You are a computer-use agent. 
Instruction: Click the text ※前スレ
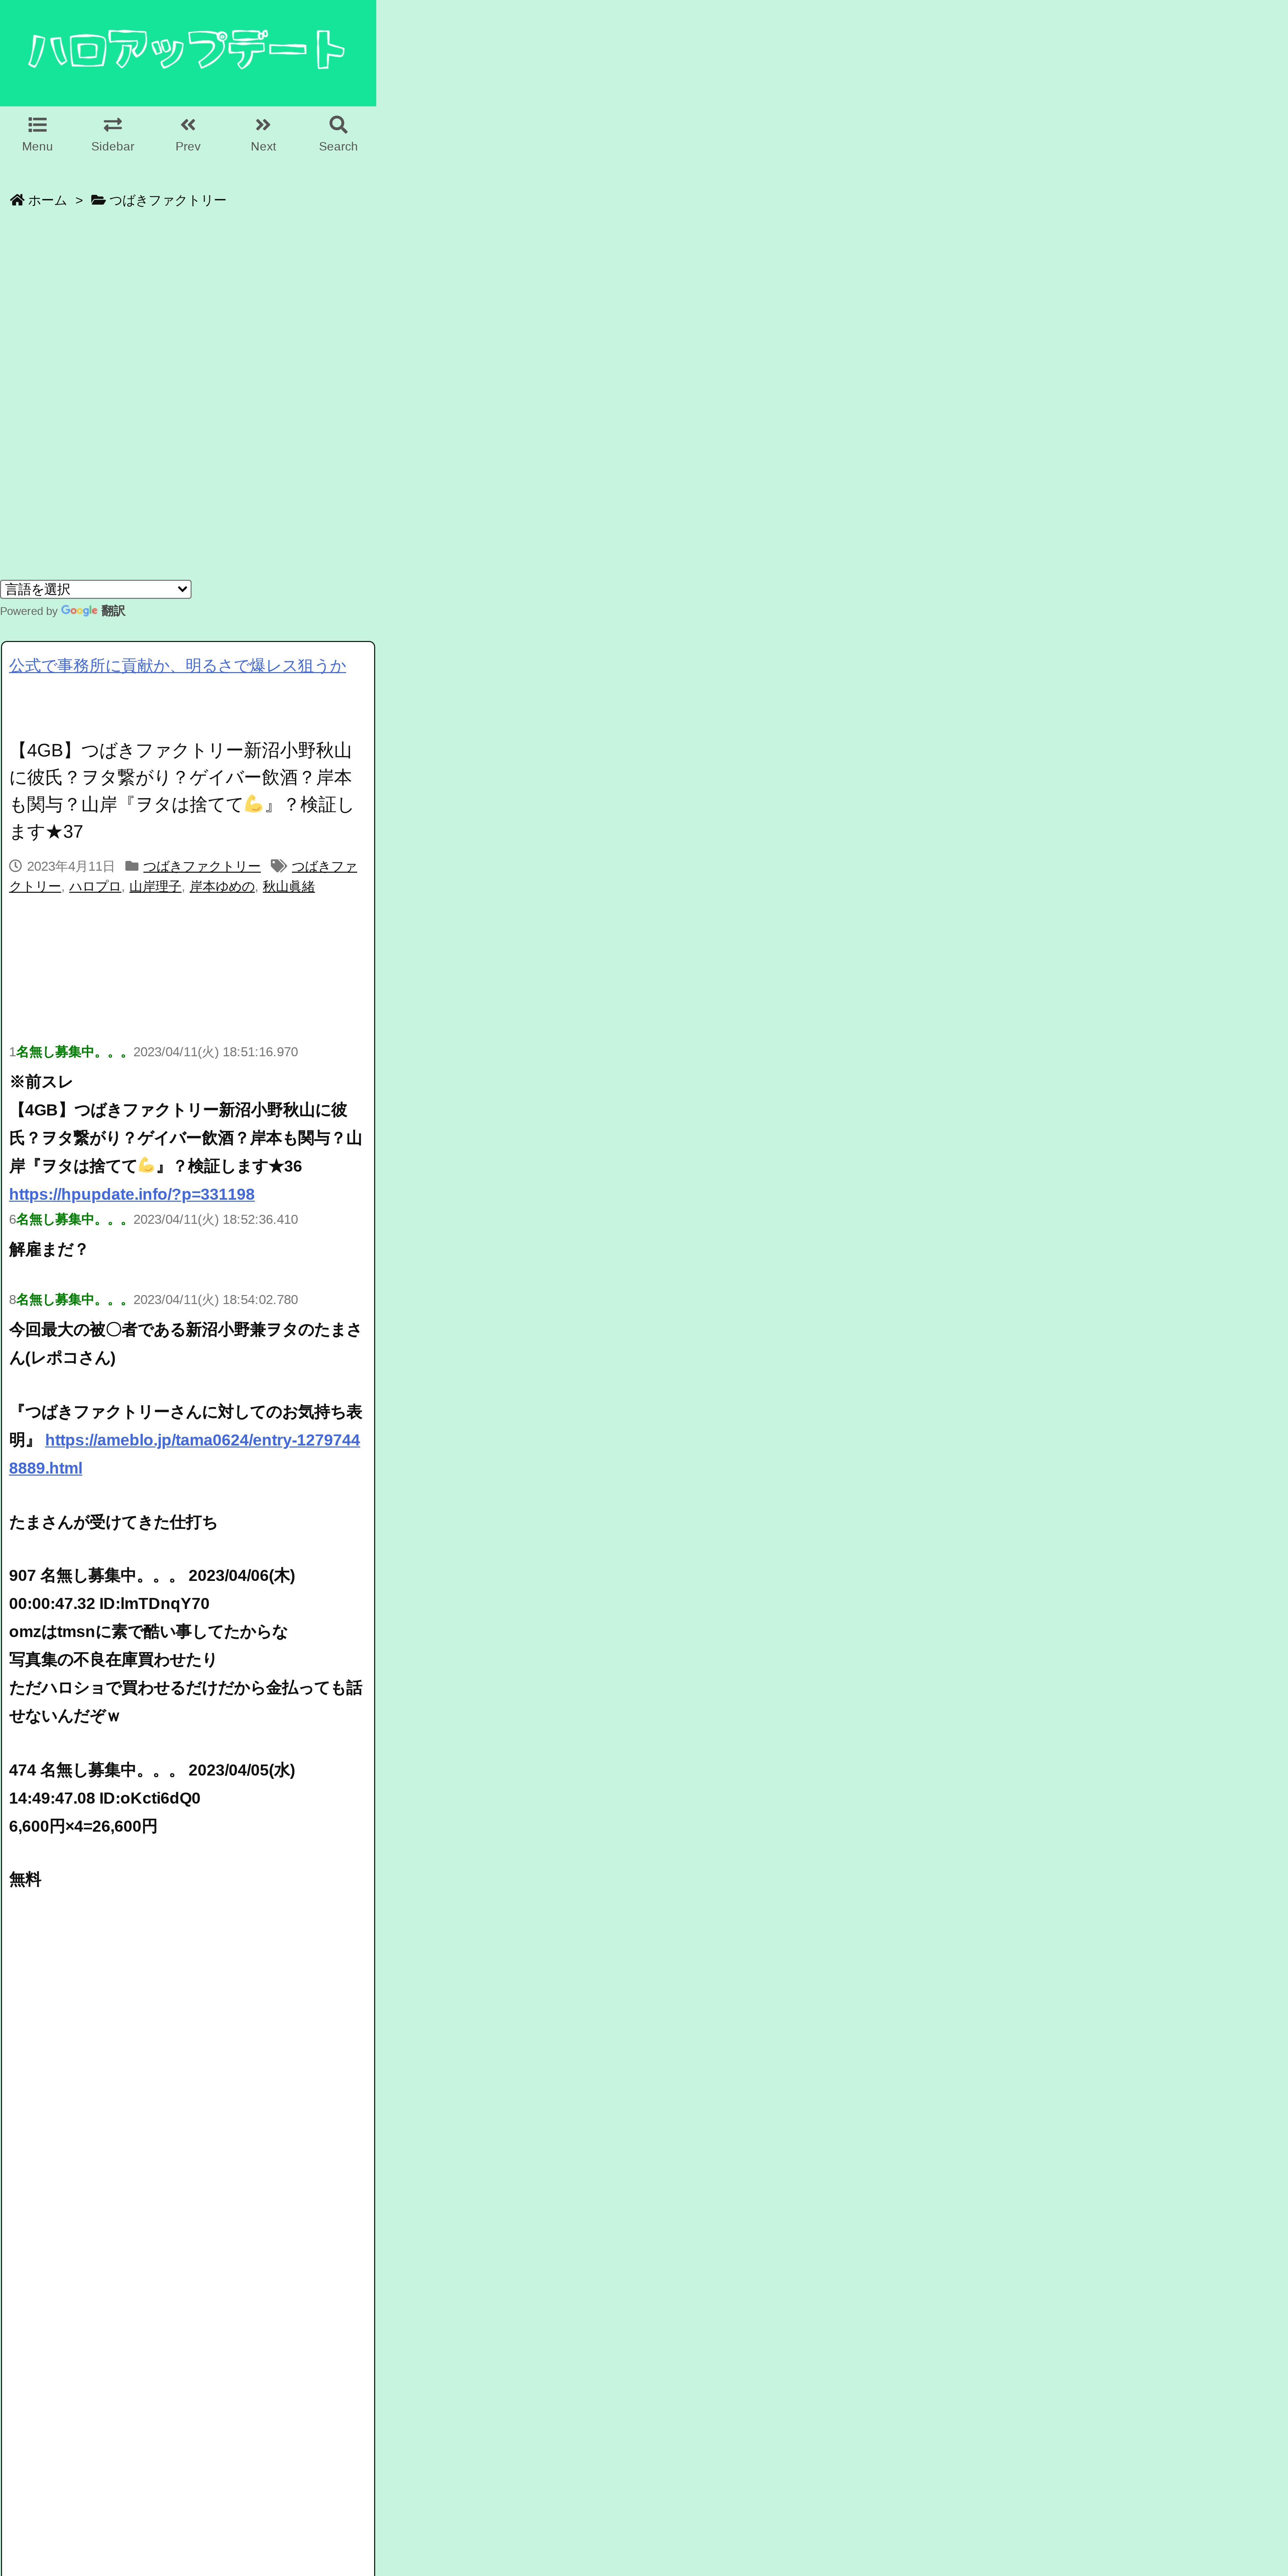point(41,1082)
